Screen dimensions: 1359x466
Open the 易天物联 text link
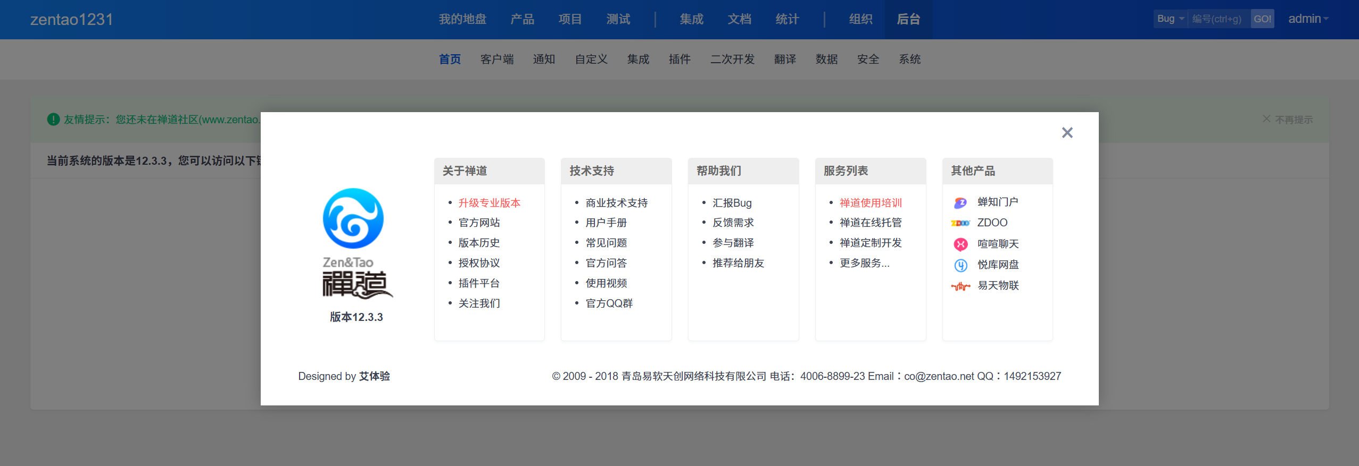(x=998, y=285)
